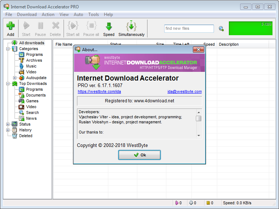Open the Action menu
Image resolution: width=279 pixels, height=209 pixels.
(48, 15)
